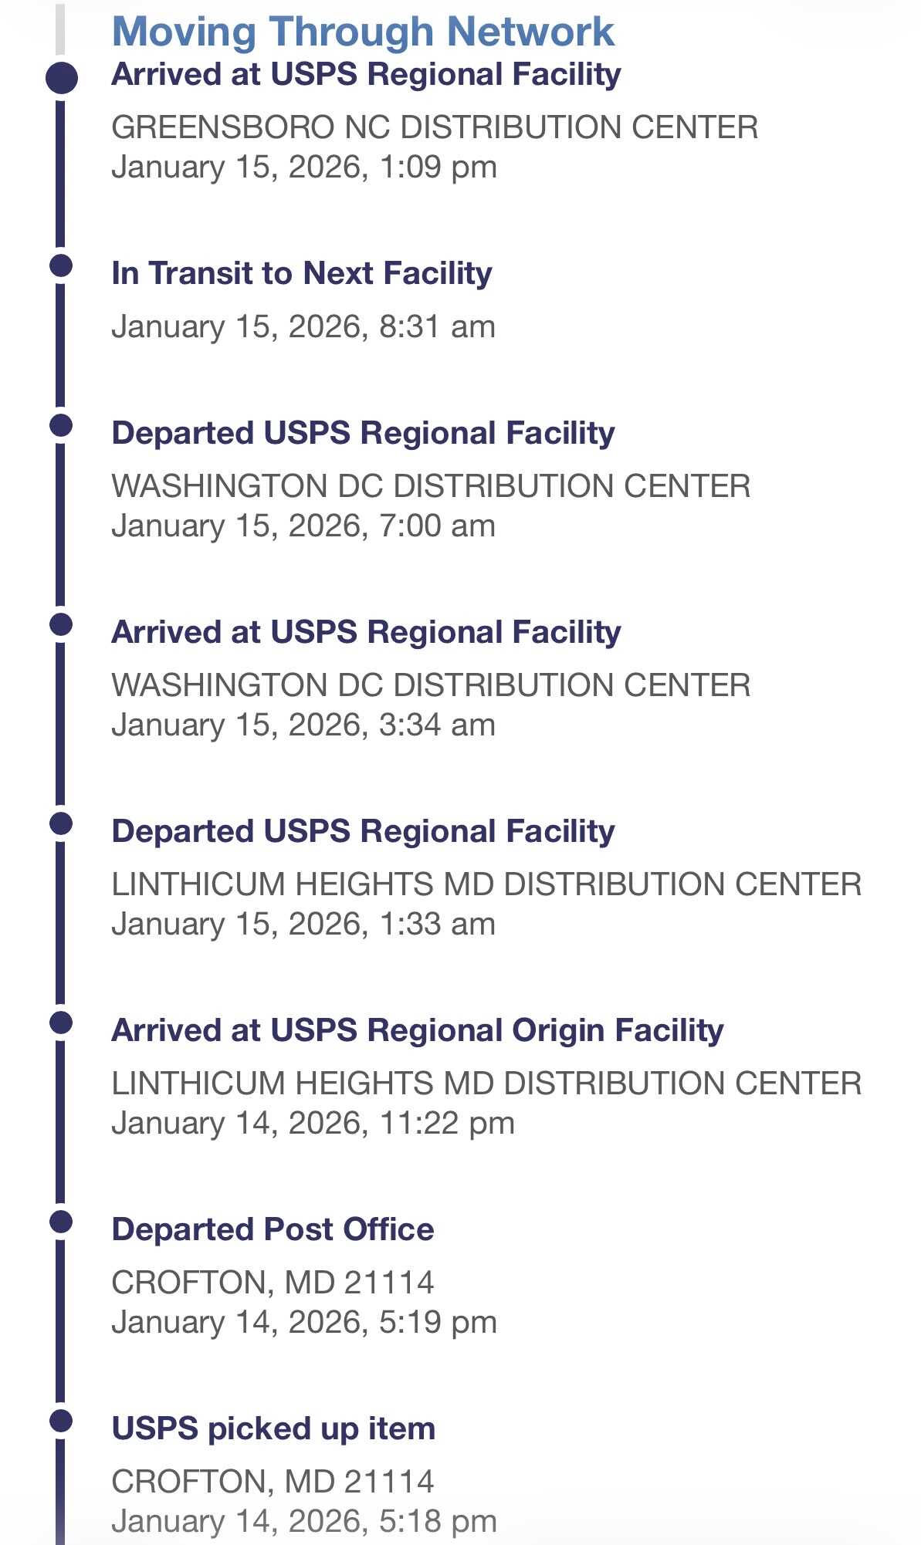Image resolution: width=921 pixels, height=1545 pixels.
Task: Click the Moving Through Network status heading
Action: 363,32
